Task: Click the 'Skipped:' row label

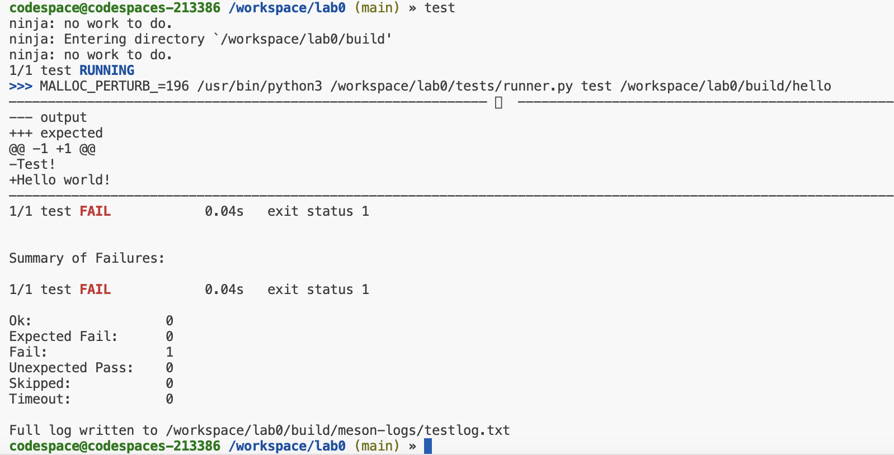Action: pos(40,383)
